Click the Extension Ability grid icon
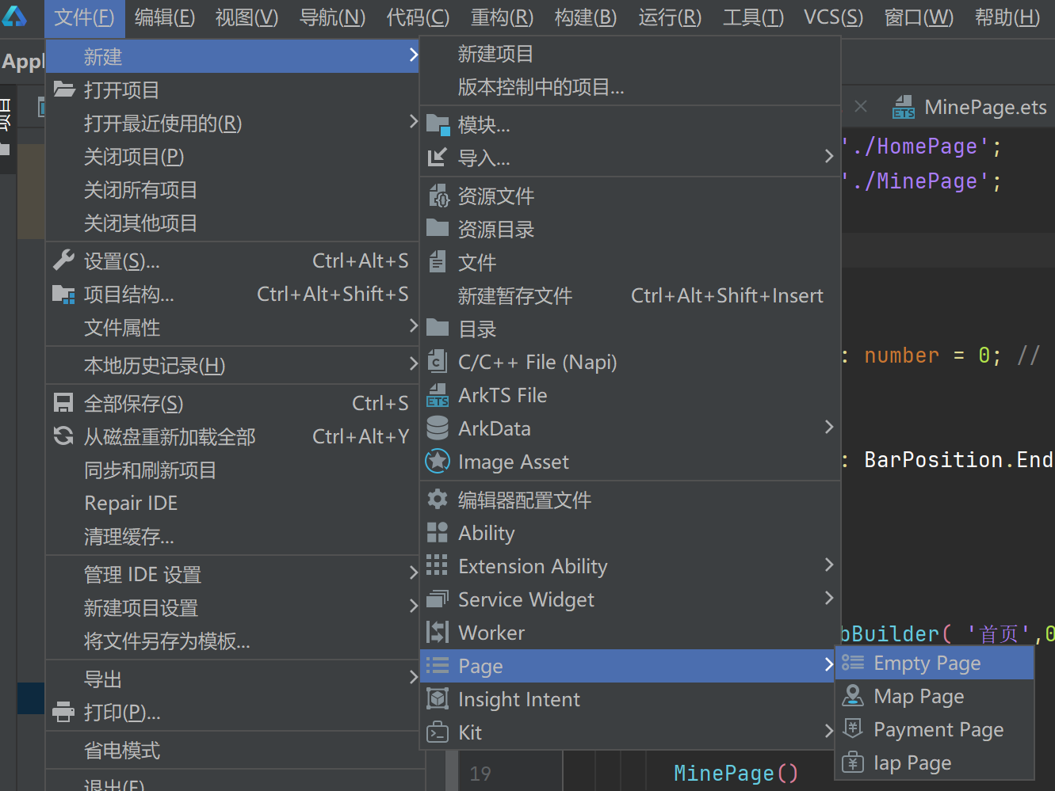This screenshot has height=791, width=1055. 437,565
